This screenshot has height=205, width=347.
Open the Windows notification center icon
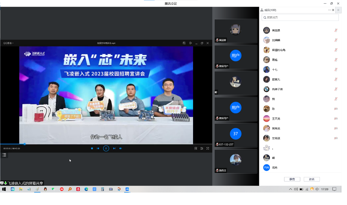pos(334,189)
